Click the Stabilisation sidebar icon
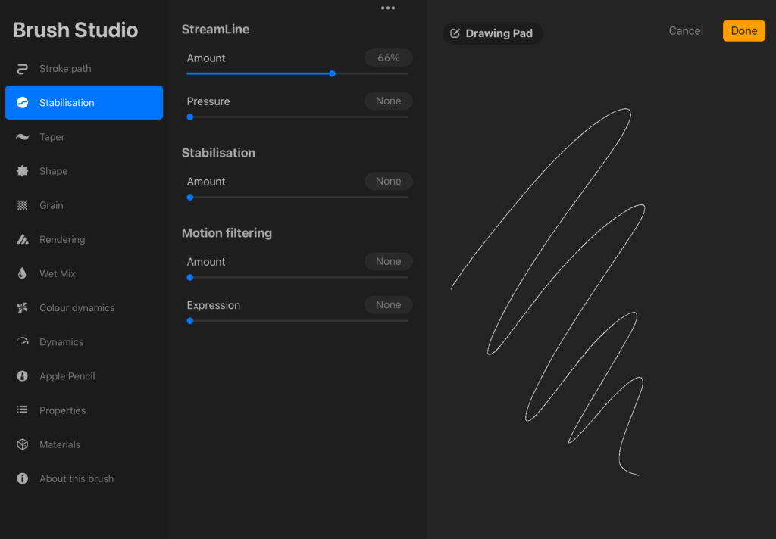The image size is (776, 539). coord(22,102)
